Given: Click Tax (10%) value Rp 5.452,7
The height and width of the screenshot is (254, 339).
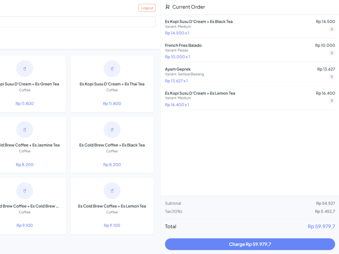Looking at the screenshot, I should [x=325, y=211].
